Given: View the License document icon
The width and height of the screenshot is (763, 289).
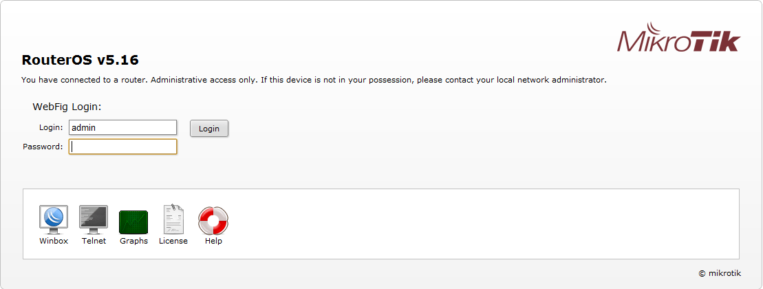Looking at the screenshot, I should [173, 219].
